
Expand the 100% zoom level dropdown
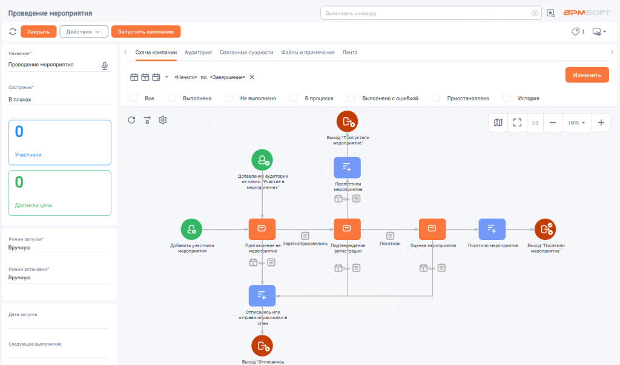coord(576,123)
